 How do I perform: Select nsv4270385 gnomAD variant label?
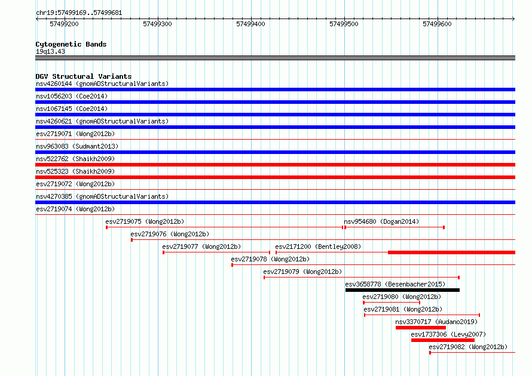click(102, 196)
